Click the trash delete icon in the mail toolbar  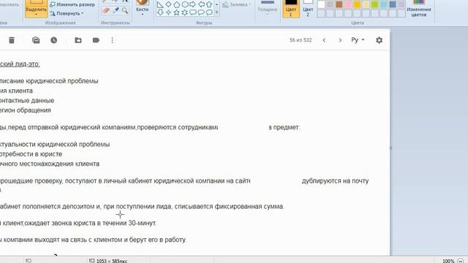pyautogui.click(x=12, y=40)
